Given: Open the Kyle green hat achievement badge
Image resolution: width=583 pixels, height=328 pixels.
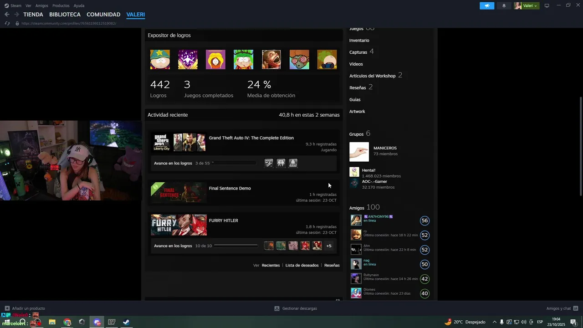Looking at the screenshot, I should pos(243,60).
